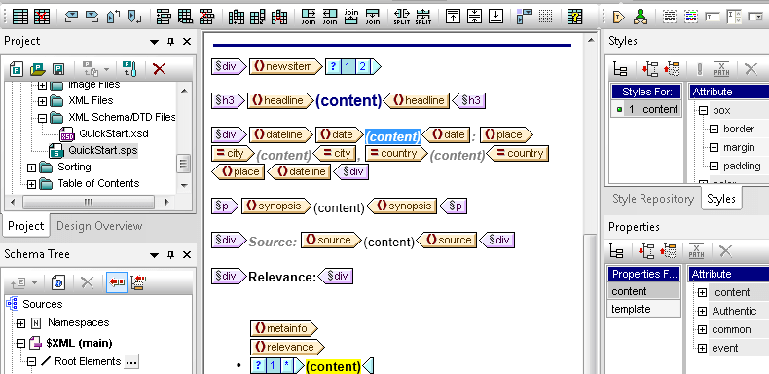Click the Open Project folder icon
Viewport: 769px width, 374px height.
pyautogui.click(x=38, y=69)
